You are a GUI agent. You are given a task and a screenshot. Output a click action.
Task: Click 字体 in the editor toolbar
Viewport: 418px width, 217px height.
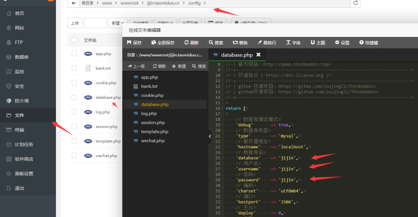click(x=293, y=43)
